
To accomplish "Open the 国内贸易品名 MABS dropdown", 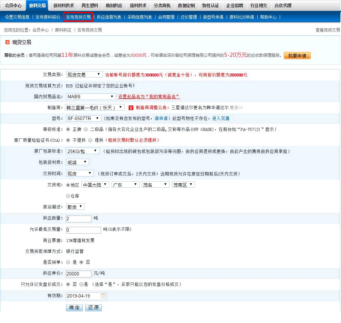I will (x=91, y=97).
